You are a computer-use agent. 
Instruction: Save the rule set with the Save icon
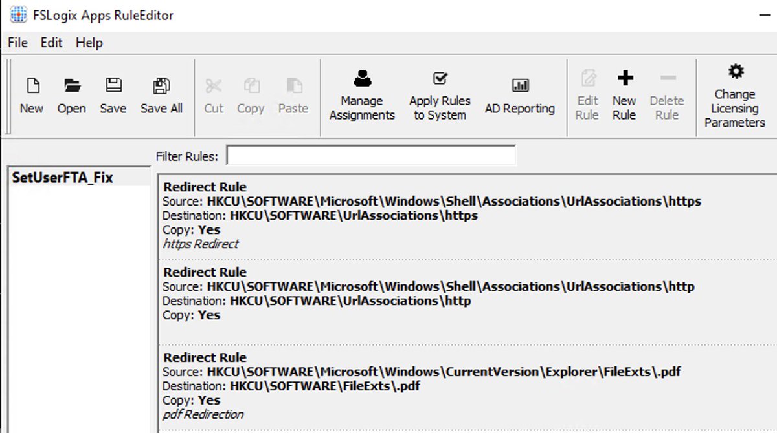113,85
